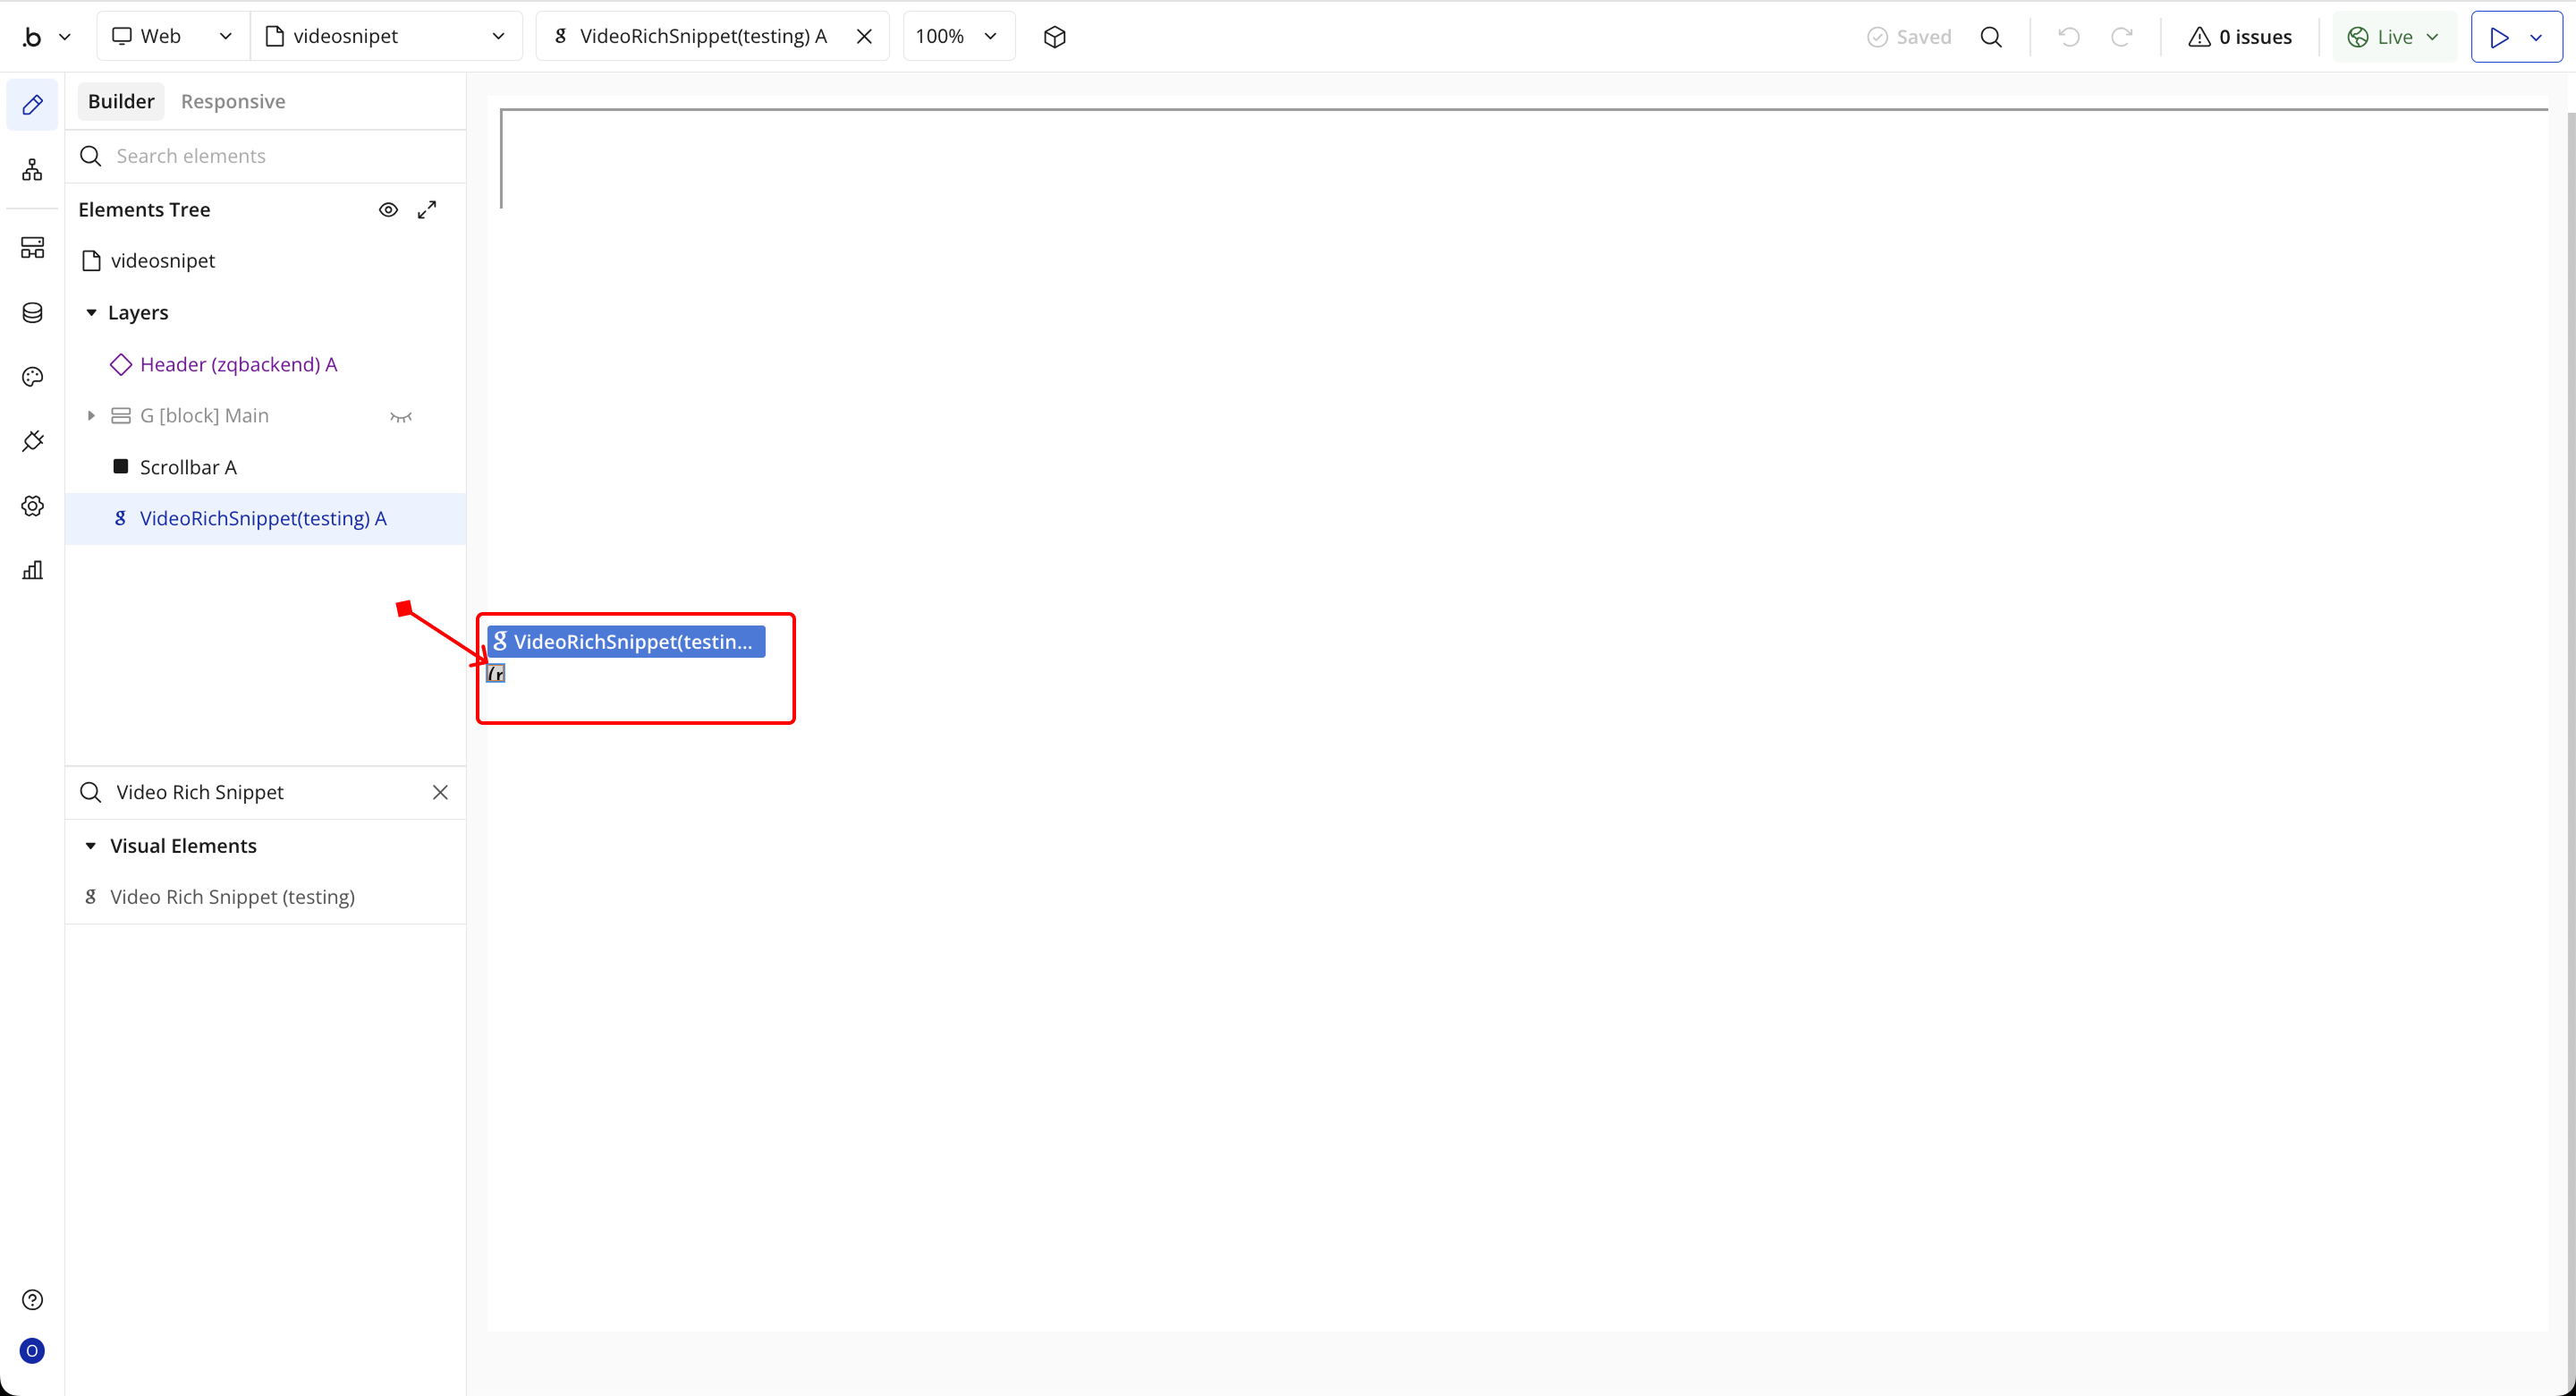Click the Preview play button
The image size is (2576, 1396).
click(x=2498, y=37)
